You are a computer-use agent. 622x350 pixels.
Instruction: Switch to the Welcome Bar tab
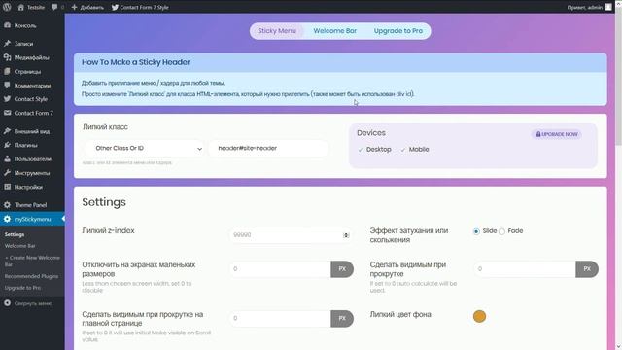coord(334,31)
